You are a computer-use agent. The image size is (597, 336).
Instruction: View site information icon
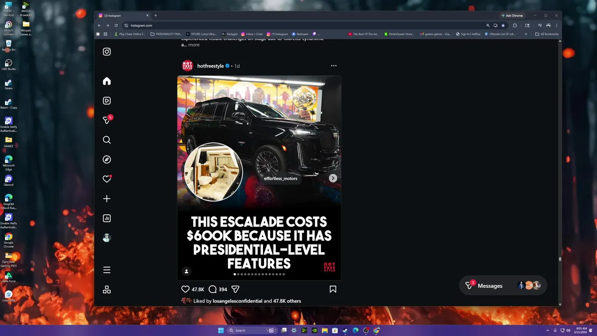[x=126, y=26]
